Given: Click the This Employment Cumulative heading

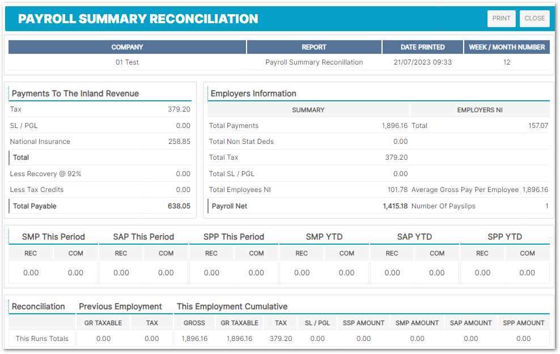Looking at the screenshot, I should 232,306.
